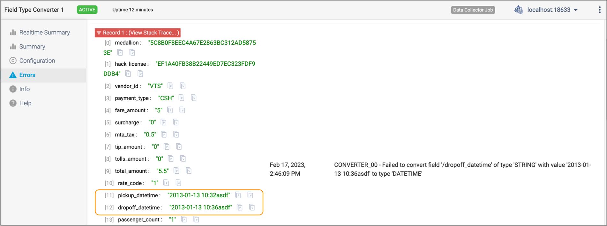Copy field path of fare_amount
The height and width of the screenshot is (226, 607).
pos(170,110)
